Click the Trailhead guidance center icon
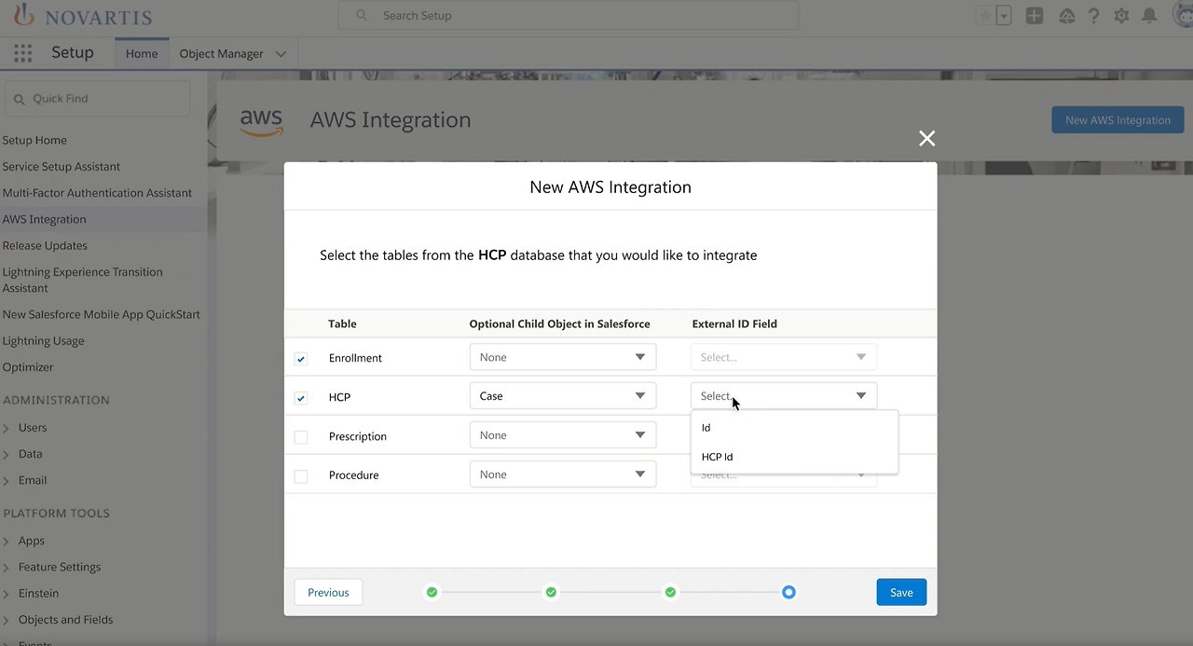1193x646 pixels. [1067, 15]
